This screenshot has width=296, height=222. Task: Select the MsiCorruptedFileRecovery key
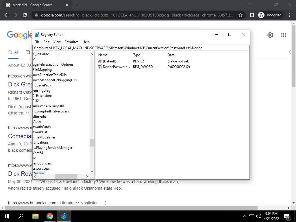pos(51,111)
